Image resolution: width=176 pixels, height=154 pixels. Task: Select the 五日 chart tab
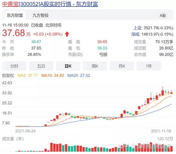coord(41,66)
